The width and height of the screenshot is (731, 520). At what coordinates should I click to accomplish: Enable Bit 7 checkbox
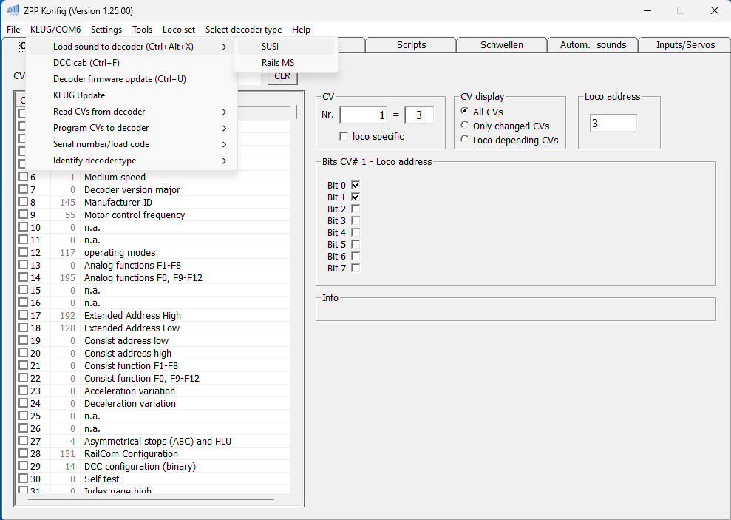356,269
